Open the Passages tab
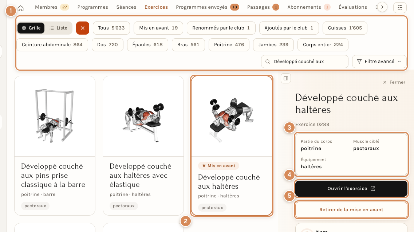Image resolution: width=414 pixels, height=232 pixels. 263,7
